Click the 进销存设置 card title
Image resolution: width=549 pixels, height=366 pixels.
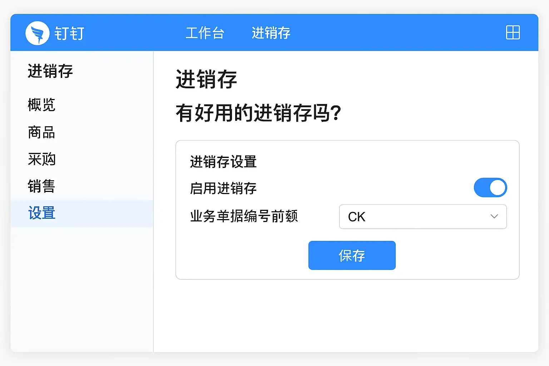click(223, 162)
